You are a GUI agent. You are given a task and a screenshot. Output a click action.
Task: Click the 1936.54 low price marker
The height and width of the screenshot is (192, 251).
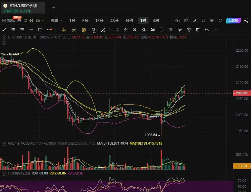tap(152, 135)
